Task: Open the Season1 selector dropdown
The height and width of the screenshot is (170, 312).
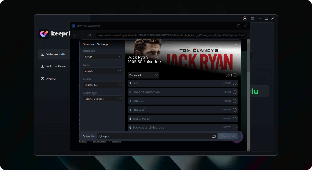Action: point(143,75)
